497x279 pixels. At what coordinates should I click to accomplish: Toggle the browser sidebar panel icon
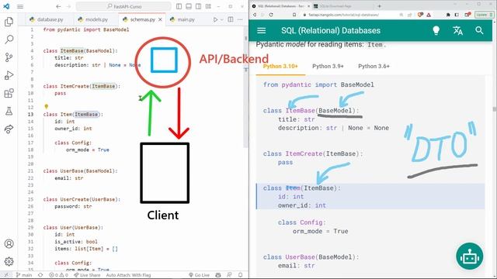tap(457, 15)
